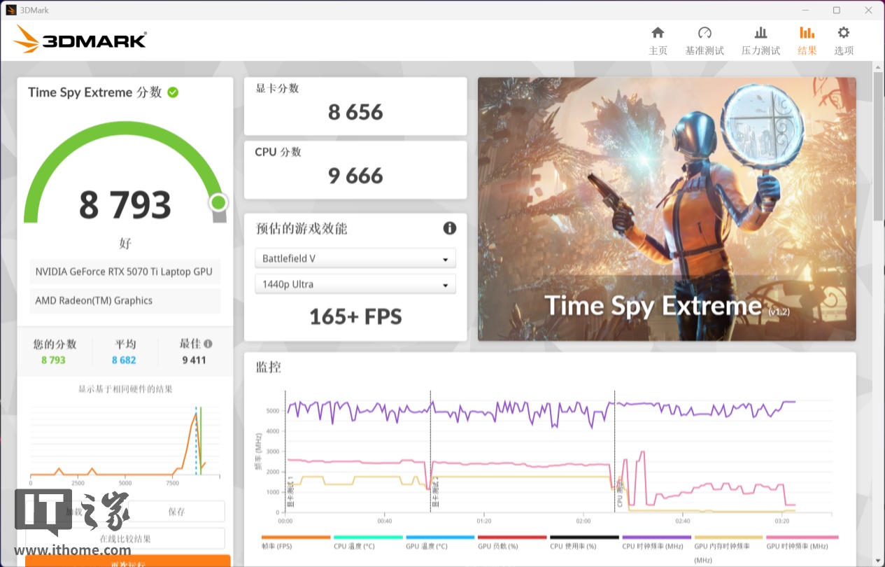This screenshot has height=567, width=885.
Task: Click Compare Result Online (在线比较结果) button
Action: pos(125,538)
